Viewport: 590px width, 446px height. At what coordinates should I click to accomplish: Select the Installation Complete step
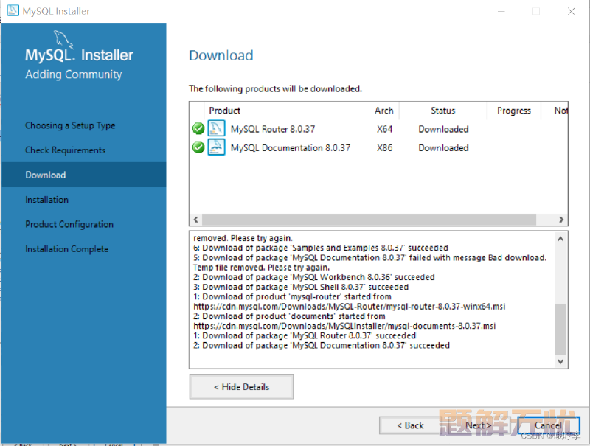66,249
